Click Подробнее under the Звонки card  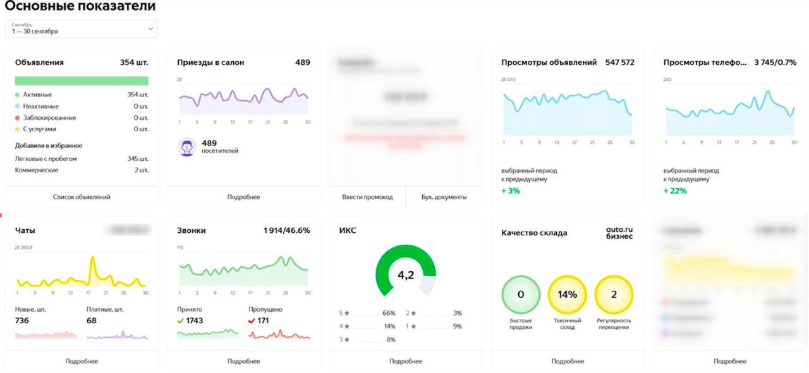click(244, 361)
